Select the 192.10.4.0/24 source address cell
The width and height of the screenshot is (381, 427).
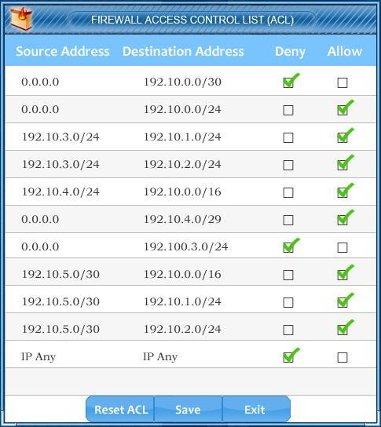[60, 192]
